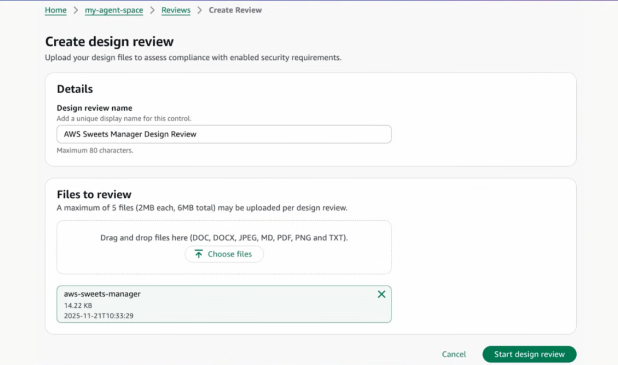
Task: Click the Start design review button
Action: (x=529, y=354)
